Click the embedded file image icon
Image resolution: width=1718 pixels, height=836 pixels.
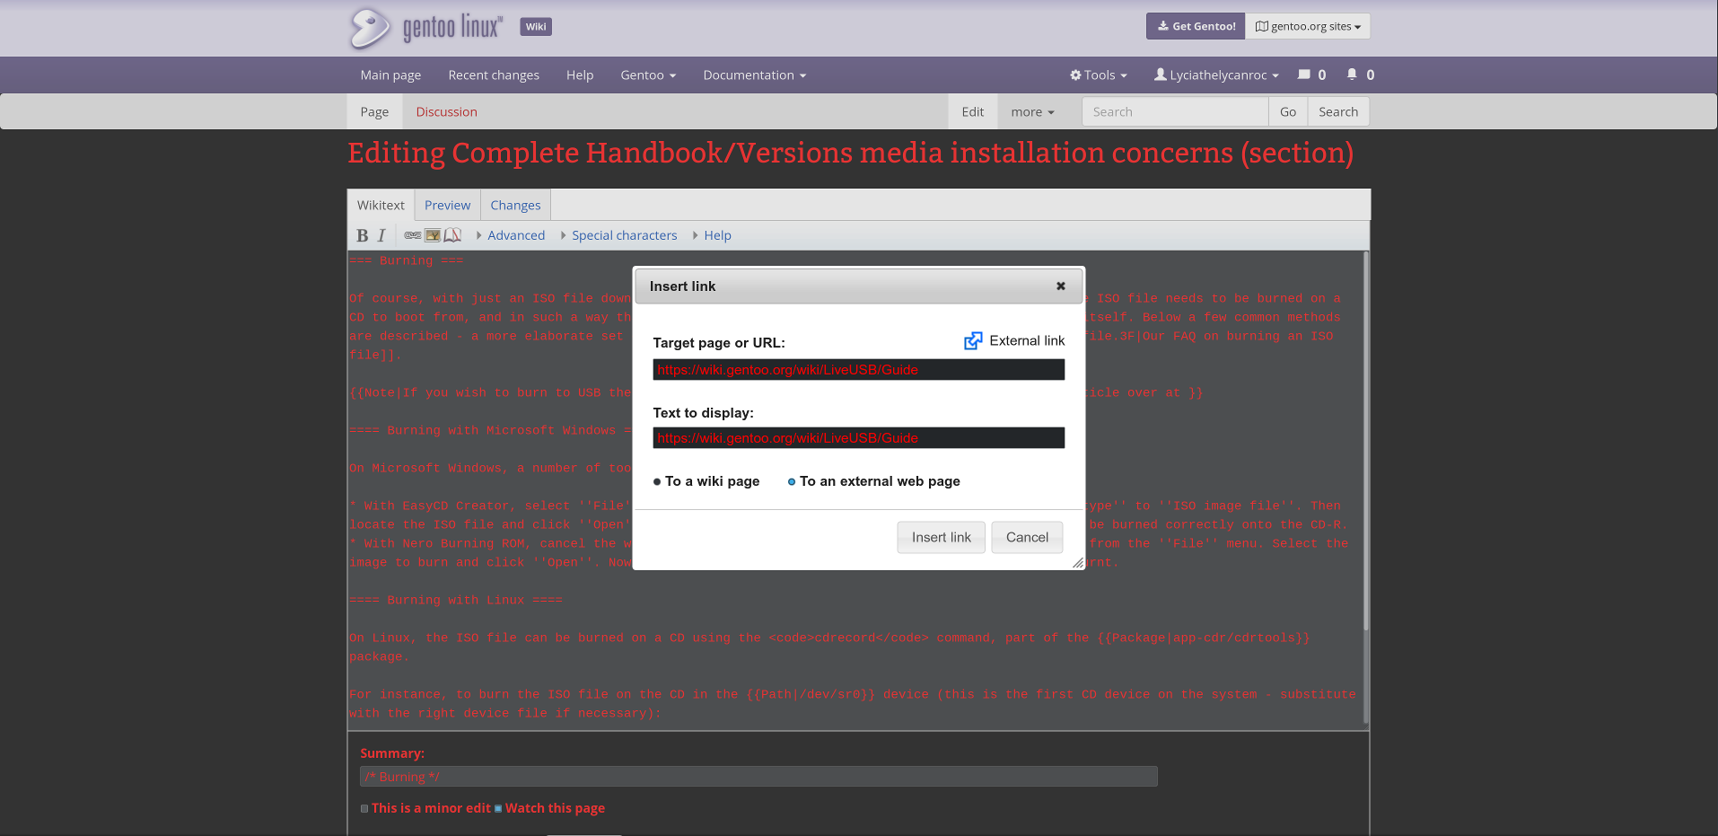coord(433,235)
